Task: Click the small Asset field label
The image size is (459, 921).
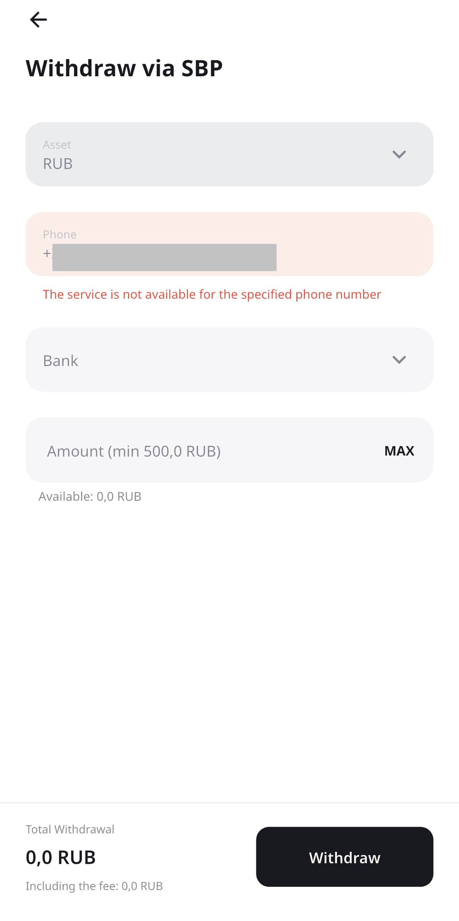Action: point(57,145)
